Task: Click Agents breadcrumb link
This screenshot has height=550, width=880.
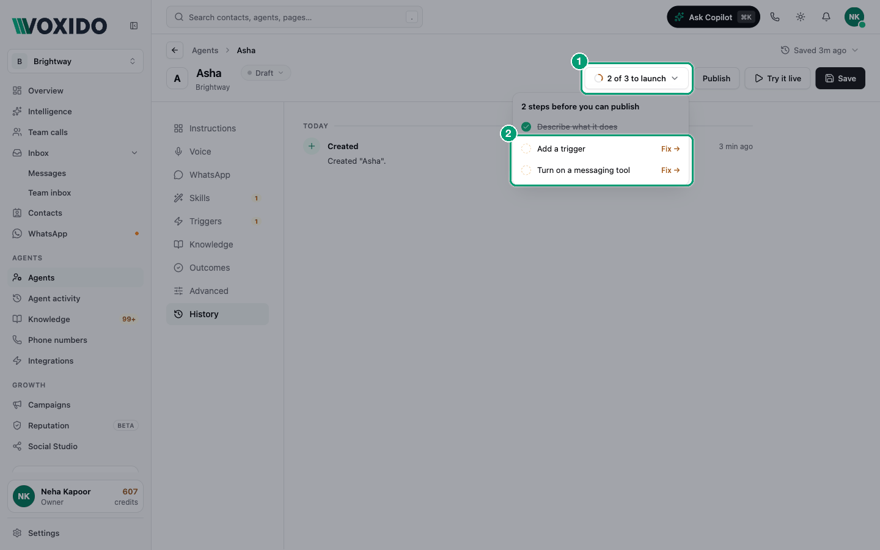Action: [x=205, y=50]
